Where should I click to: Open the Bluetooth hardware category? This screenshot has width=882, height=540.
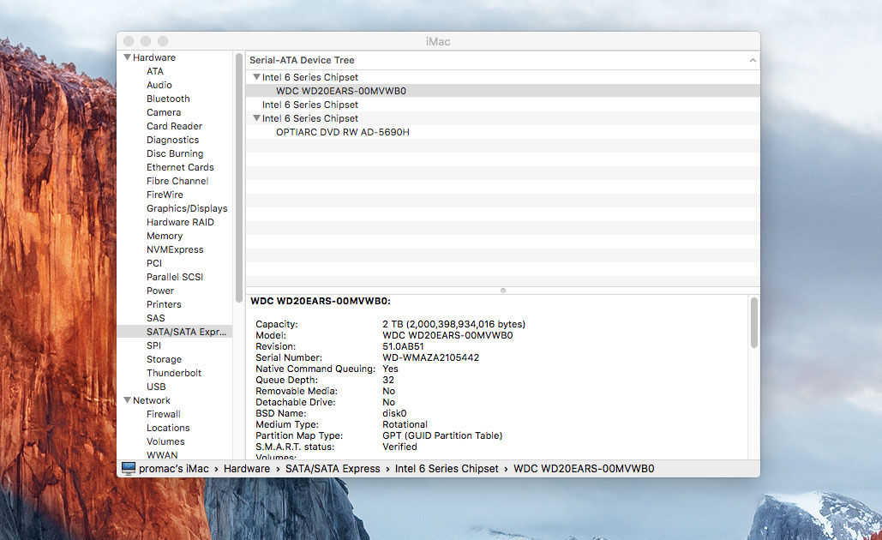click(168, 99)
